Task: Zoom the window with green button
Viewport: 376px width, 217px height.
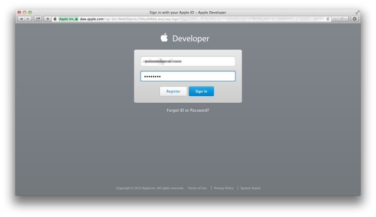Action: [30, 12]
